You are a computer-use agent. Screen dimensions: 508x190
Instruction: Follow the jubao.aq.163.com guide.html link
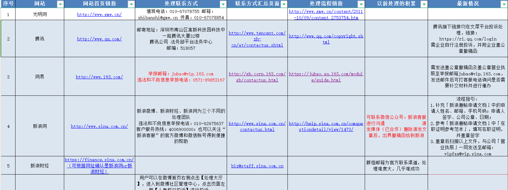click(326, 77)
